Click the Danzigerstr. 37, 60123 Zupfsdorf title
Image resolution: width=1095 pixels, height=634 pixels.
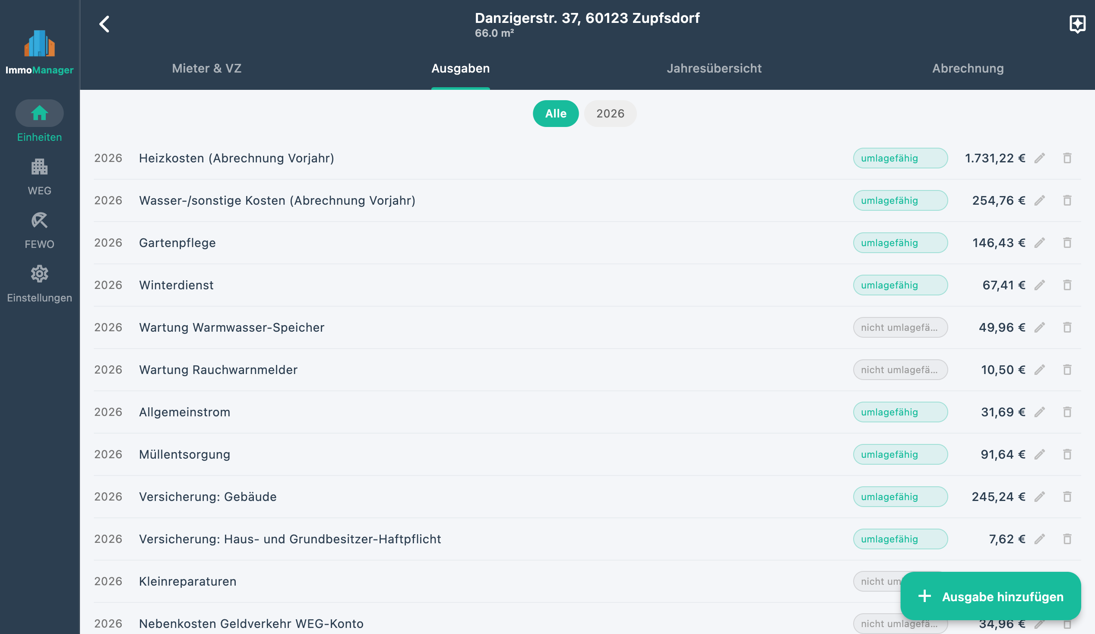[x=587, y=18]
